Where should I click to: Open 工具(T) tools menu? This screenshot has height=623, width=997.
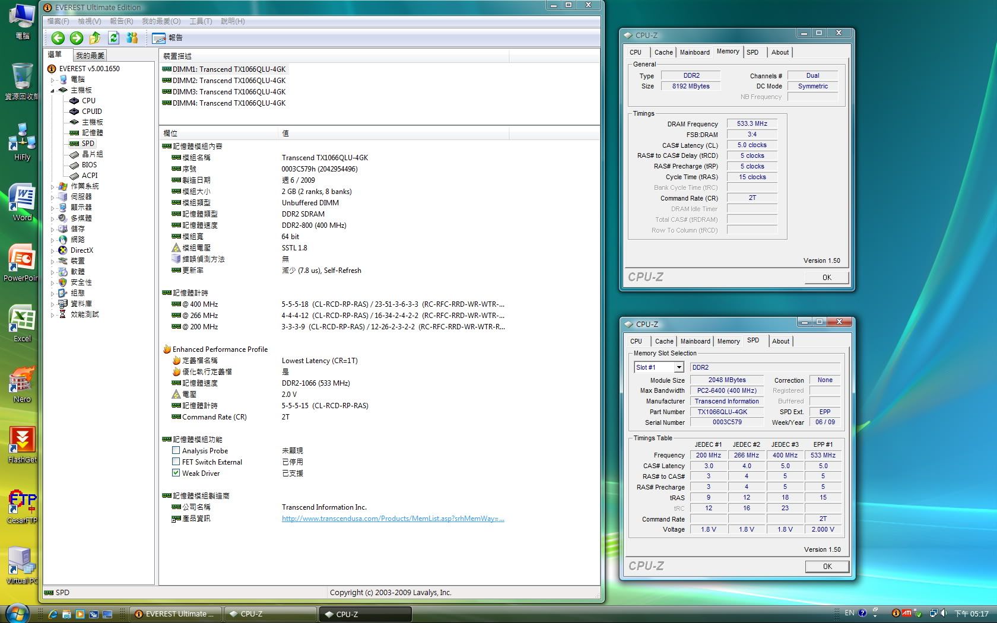(201, 21)
